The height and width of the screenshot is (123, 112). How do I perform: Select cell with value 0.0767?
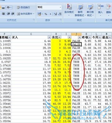[x=5, y=62]
